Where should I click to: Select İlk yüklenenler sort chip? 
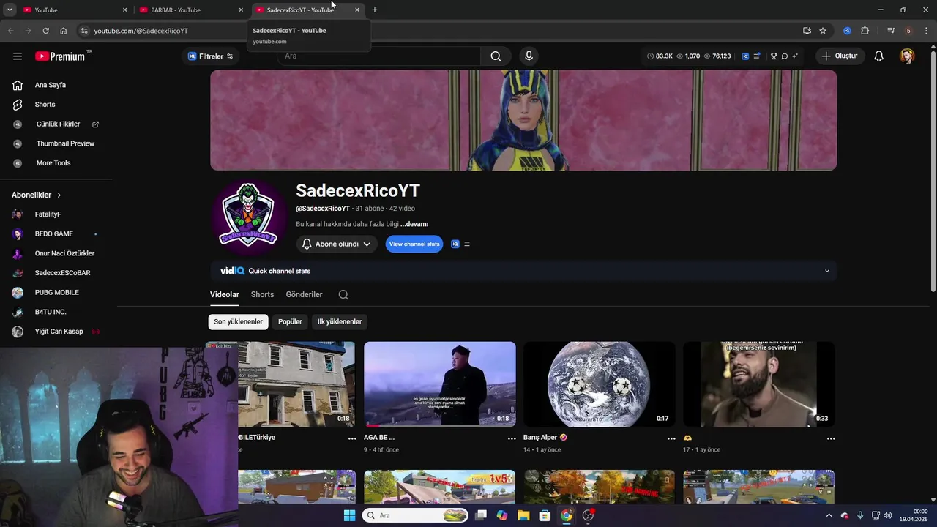pyautogui.click(x=340, y=321)
